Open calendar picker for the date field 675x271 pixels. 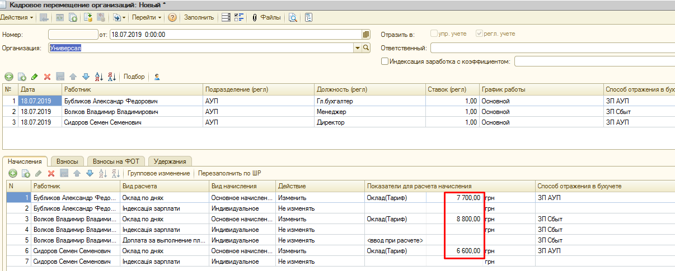click(367, 34)
